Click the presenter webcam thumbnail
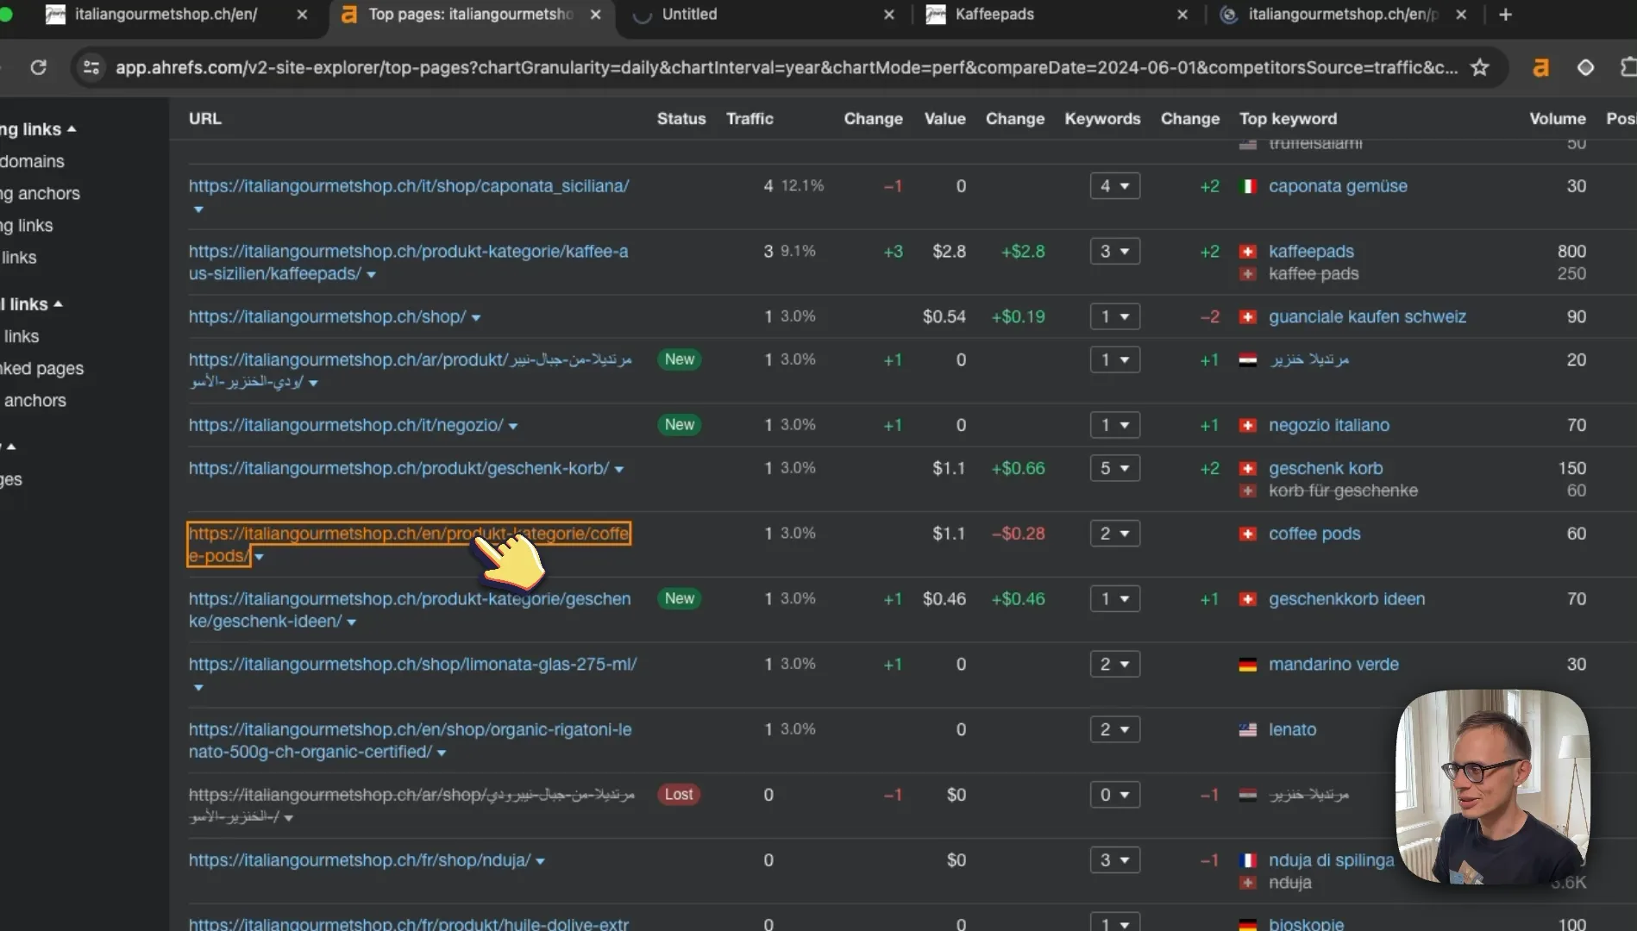1637x931 pixels. (1492, 786)
